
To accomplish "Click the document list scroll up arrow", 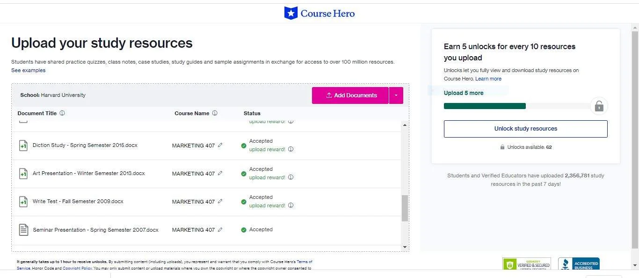I will 405,125.
